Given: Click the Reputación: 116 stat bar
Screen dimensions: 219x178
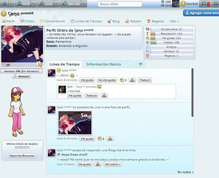Looking at the screenshot, I should pyautogui.click(x=172, y=34).
